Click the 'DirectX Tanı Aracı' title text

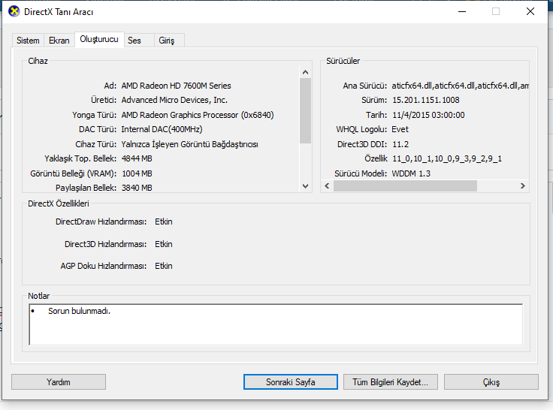[59, 12]
